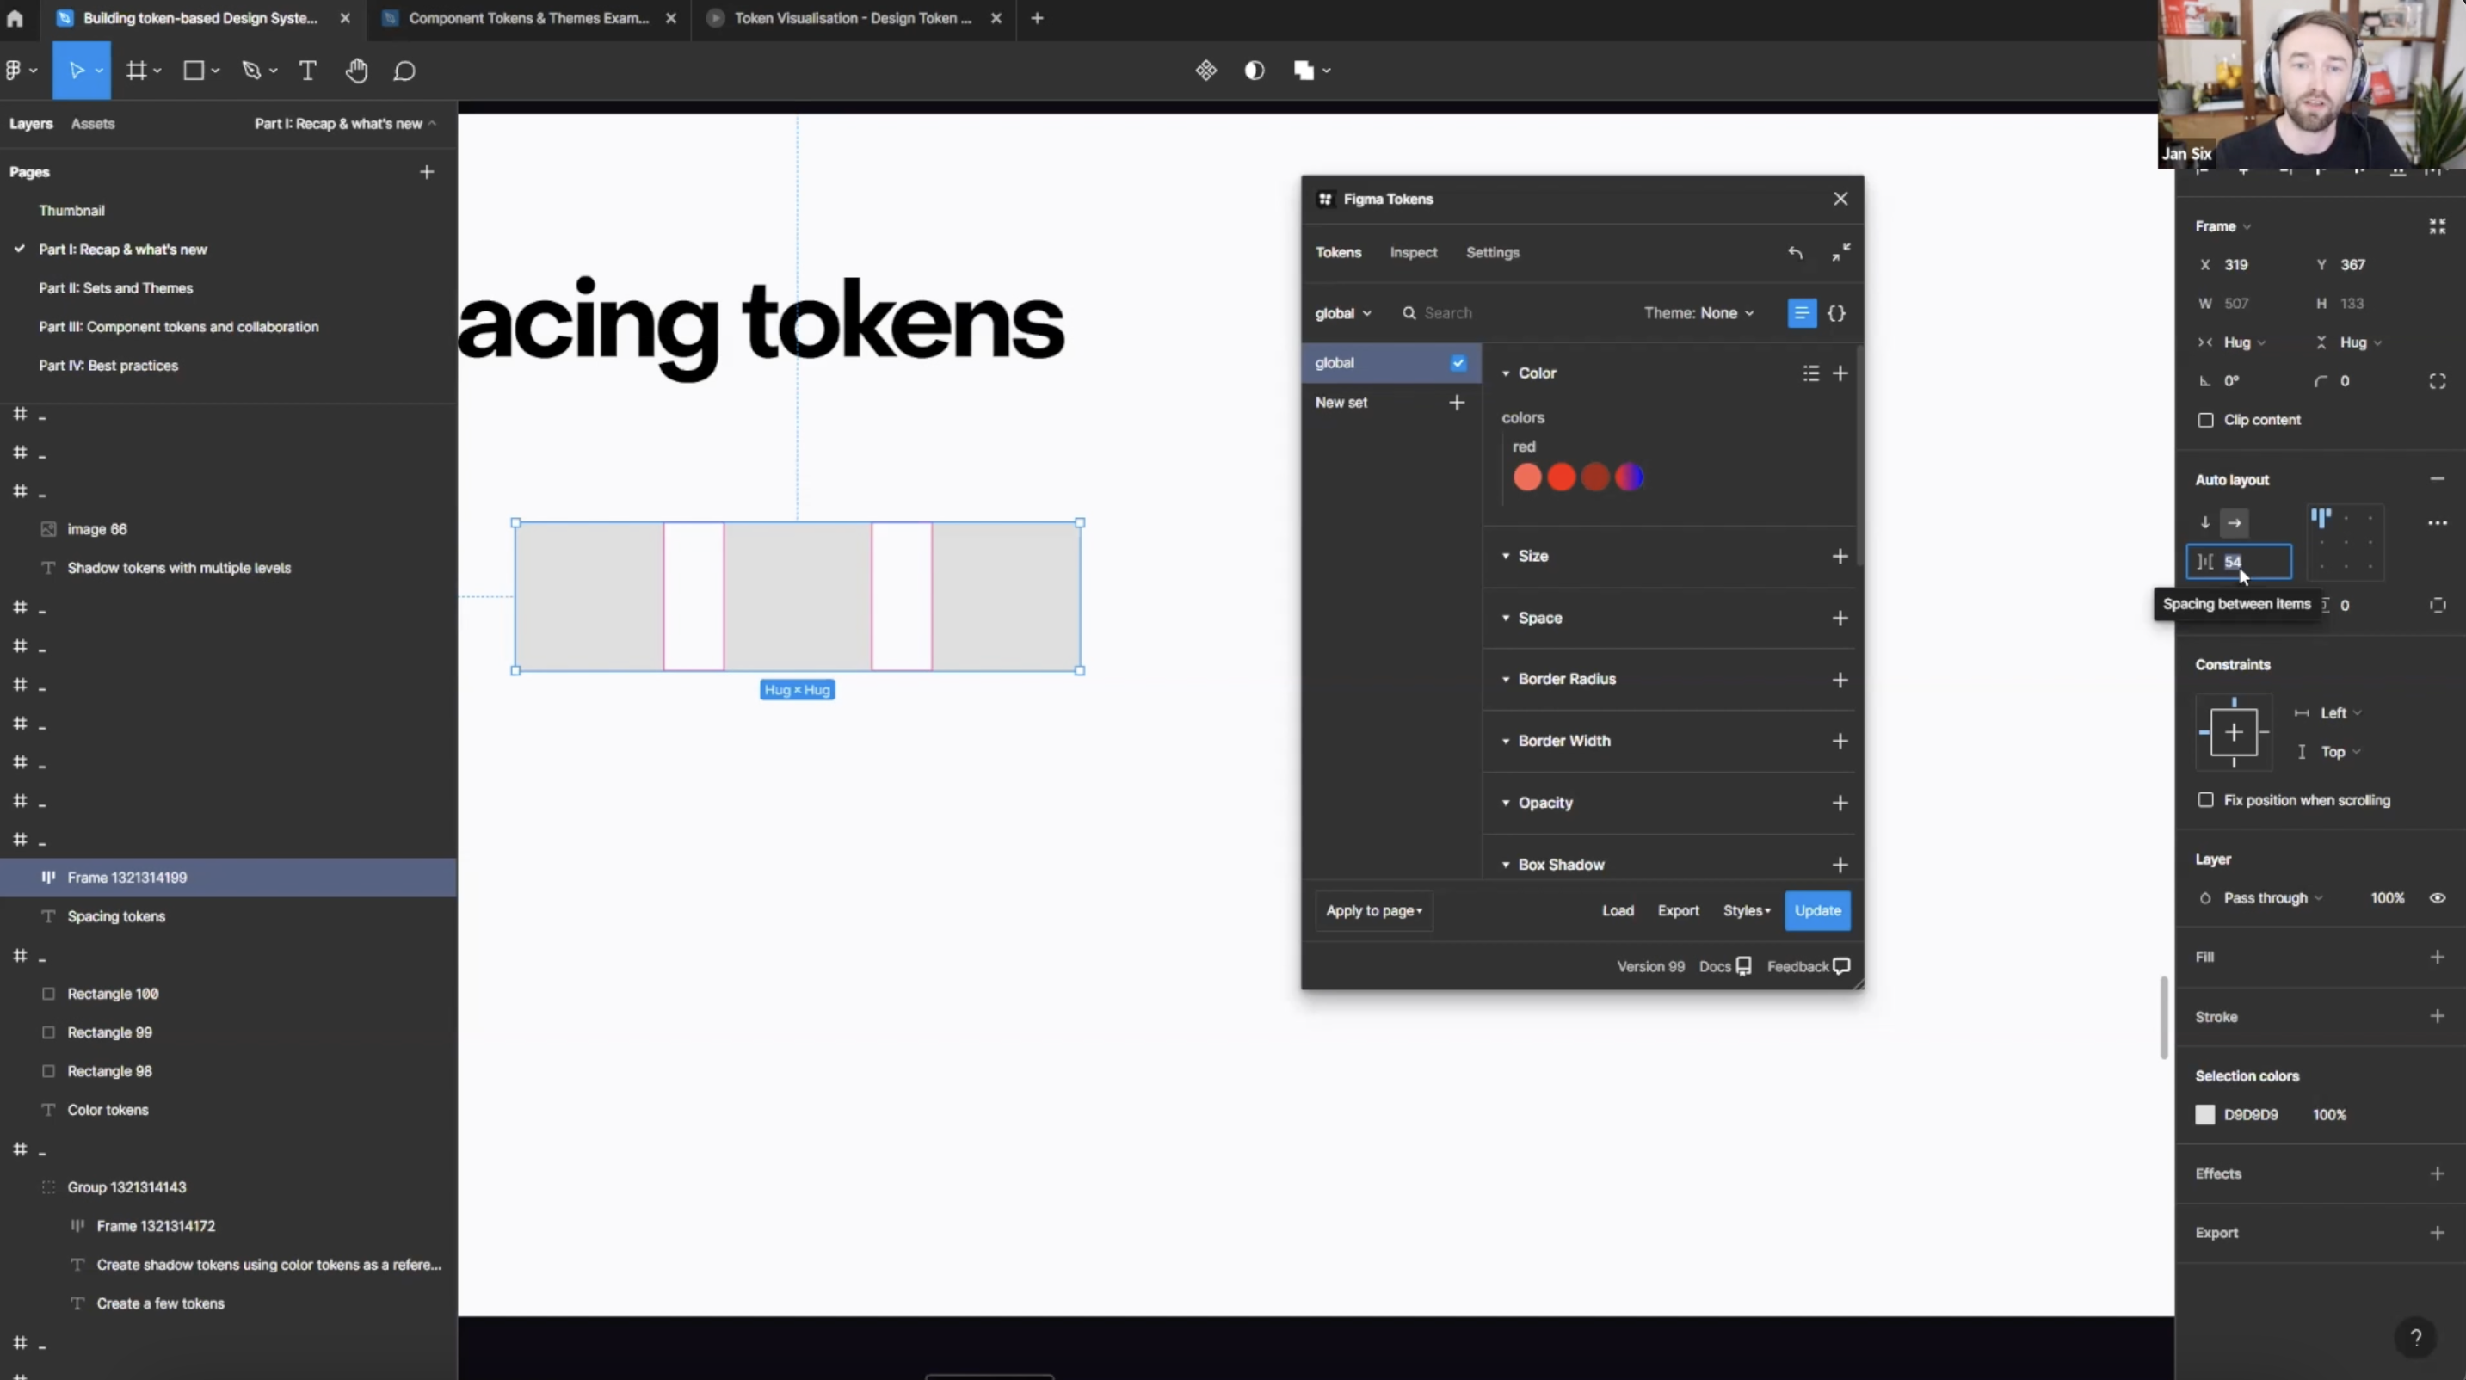Click the D9D9D9 selection color swatch
The image size is (2466, 1380).
point(2204,1115)
